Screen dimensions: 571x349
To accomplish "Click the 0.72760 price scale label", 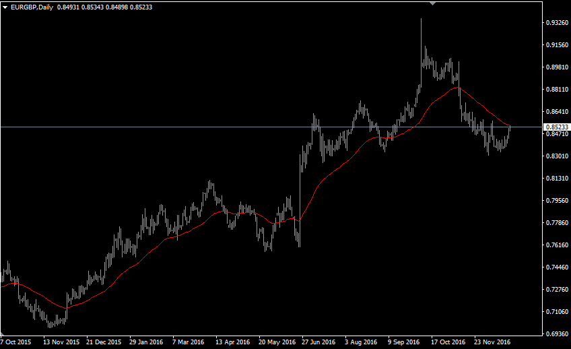I will coord(557,289).
